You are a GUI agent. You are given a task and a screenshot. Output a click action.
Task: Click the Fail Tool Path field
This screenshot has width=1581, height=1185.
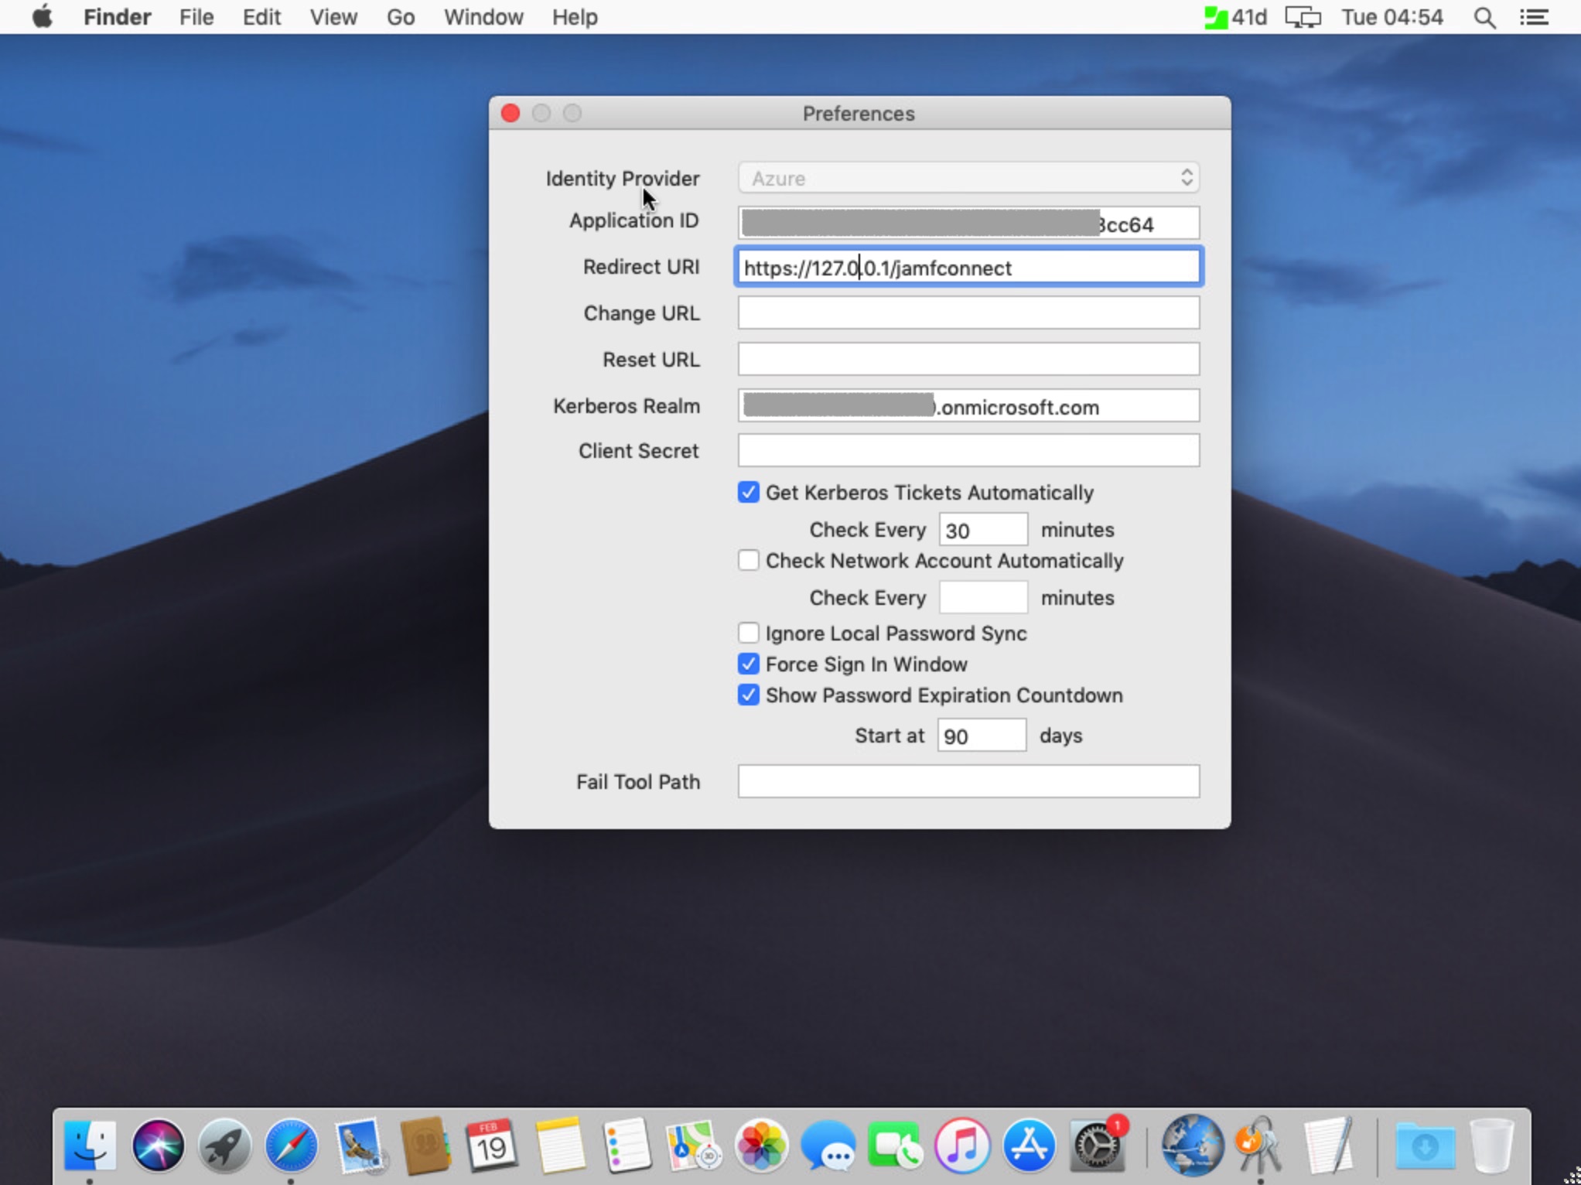click(x=968, y=782)
